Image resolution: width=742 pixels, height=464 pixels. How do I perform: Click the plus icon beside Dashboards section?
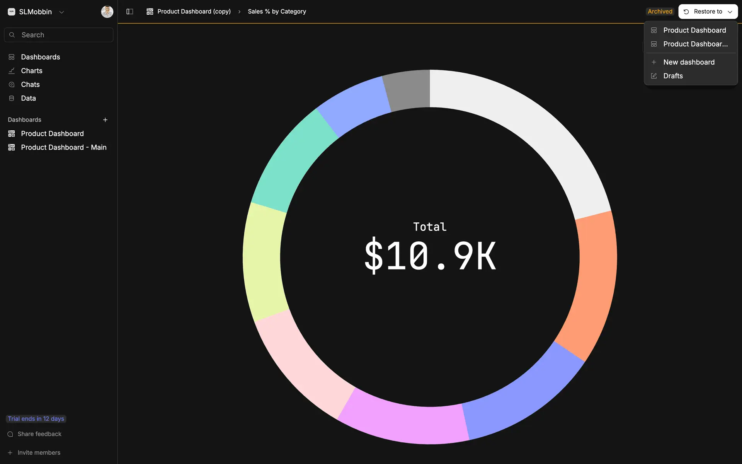coord(105,120)
